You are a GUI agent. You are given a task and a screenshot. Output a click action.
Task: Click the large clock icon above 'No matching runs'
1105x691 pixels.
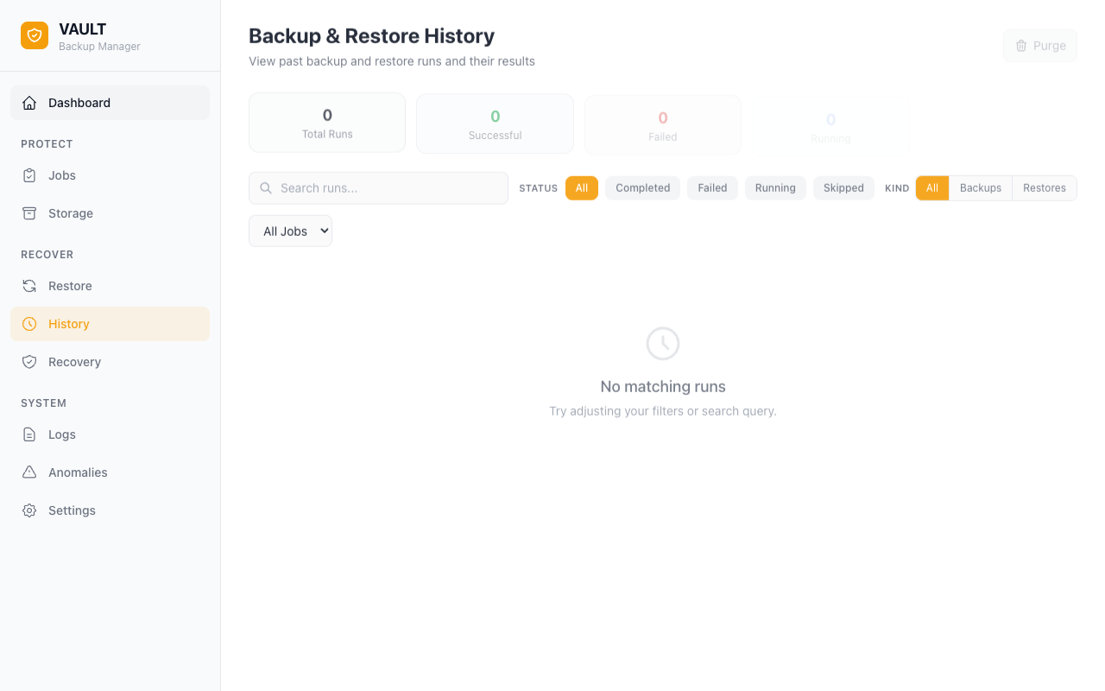[x=663, y=344]
